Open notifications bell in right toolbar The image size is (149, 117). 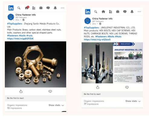coord(132,12)
